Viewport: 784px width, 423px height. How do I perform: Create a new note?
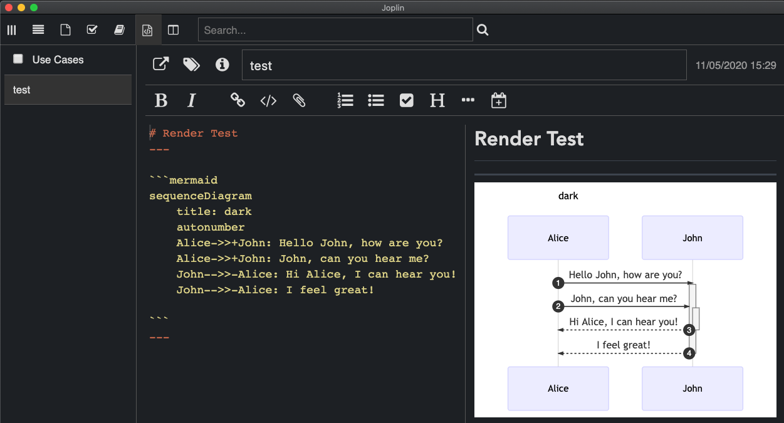pos(65,29)
